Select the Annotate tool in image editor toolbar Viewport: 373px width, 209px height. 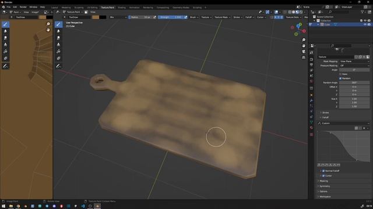point(5,66)
